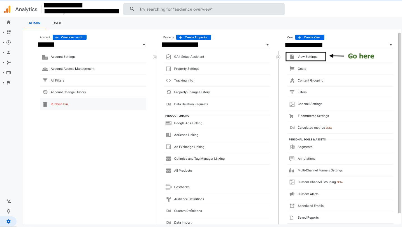Image resolution: width=402 pixels, height=227 pixels.
Task: Expand the Conversions sidebar section arrow
Action: [3, 83]
